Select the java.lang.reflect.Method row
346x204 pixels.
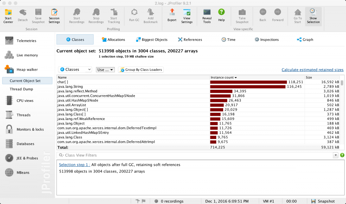(x=198, y=91)
